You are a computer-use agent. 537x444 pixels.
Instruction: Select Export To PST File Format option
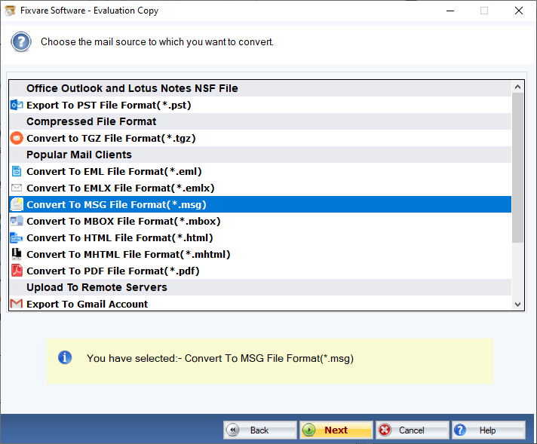(260, 105)
